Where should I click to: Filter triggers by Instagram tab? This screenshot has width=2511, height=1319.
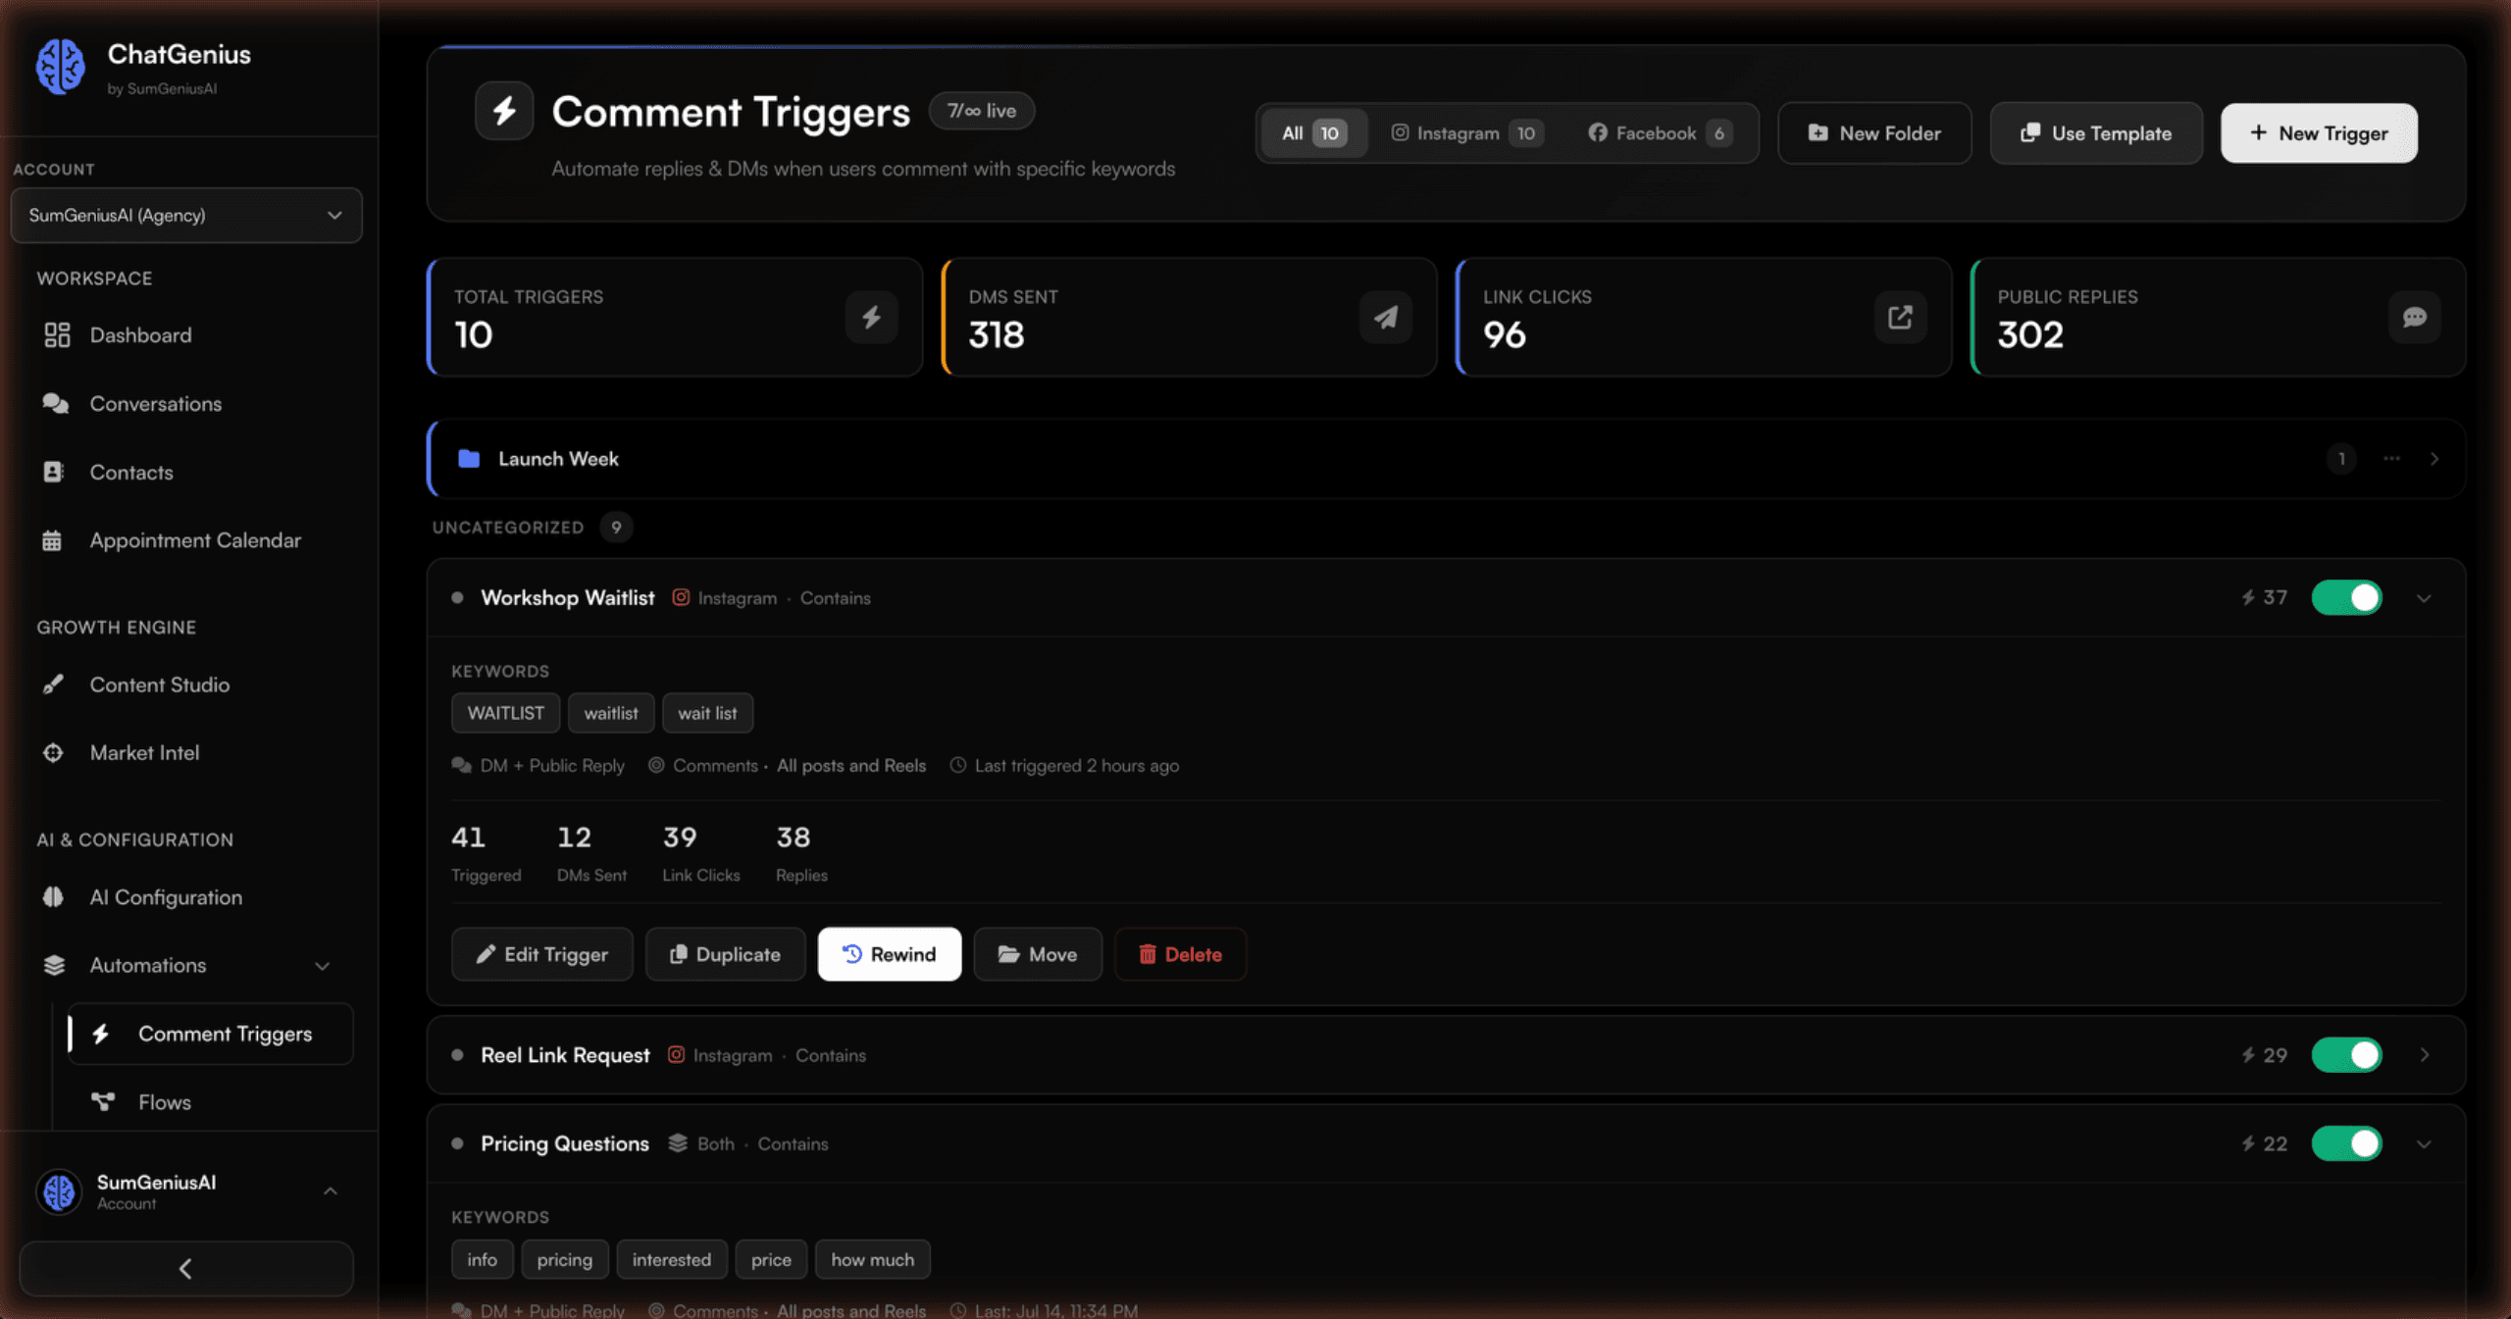click(x=1466, y=132)
